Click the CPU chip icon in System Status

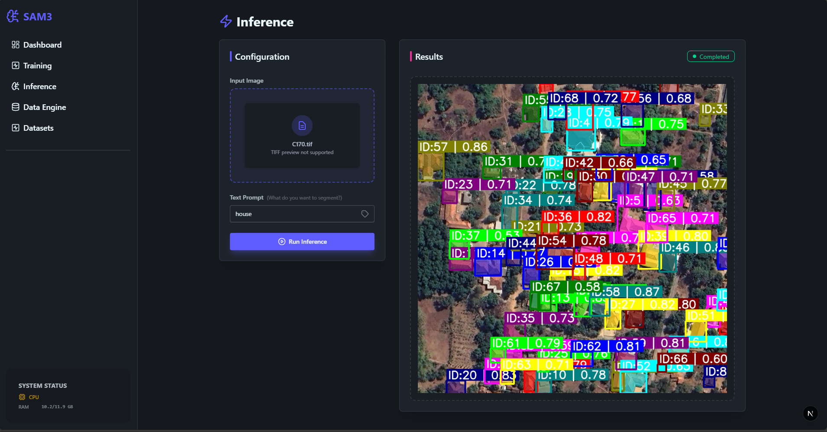pyautogui.click(x=22, y=397)
